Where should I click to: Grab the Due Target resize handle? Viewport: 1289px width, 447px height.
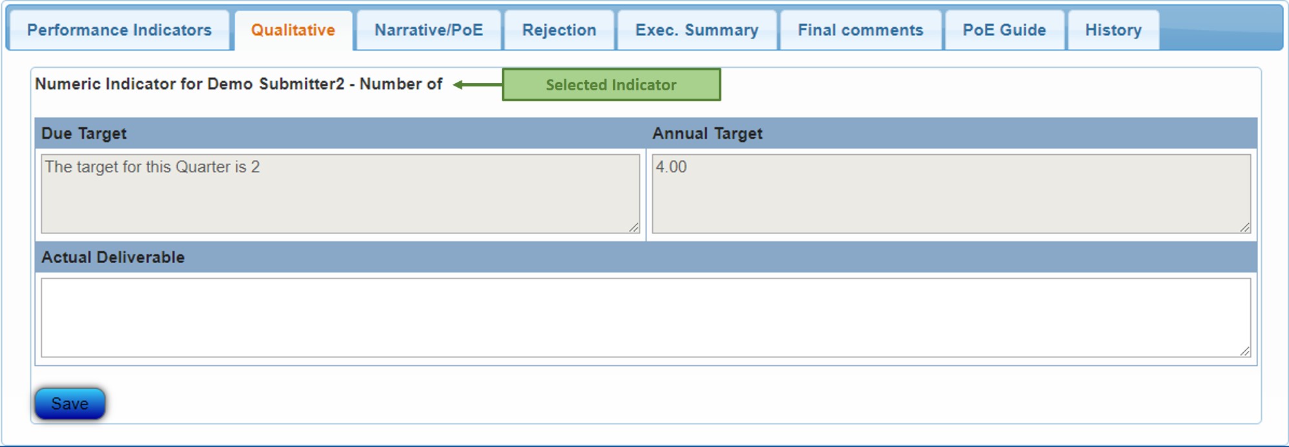[x=634, y=228]
